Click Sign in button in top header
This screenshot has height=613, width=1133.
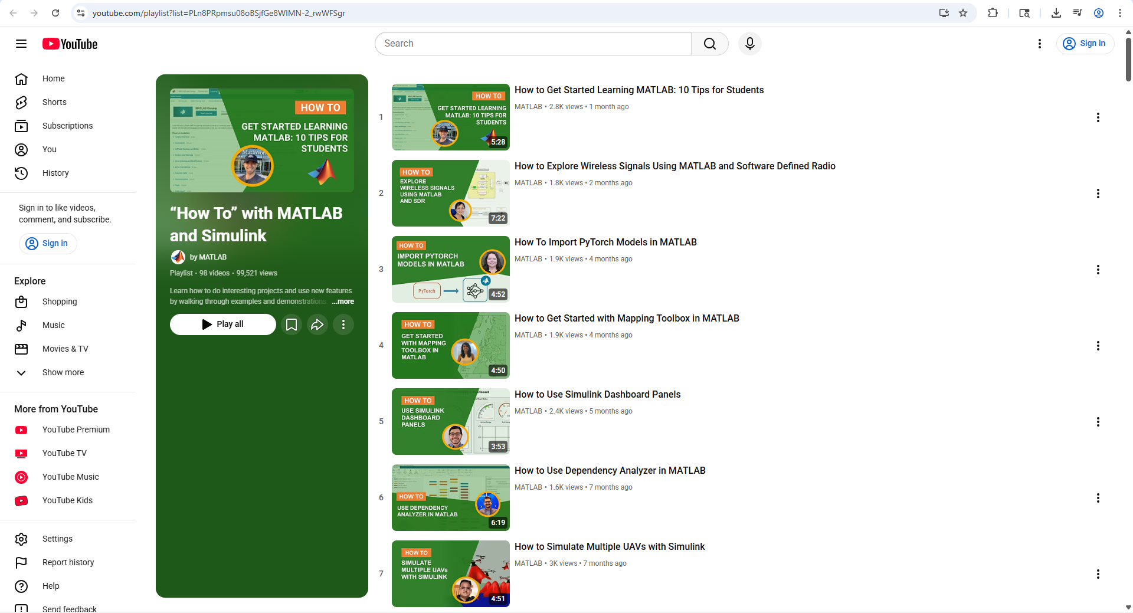[1085, 44]
